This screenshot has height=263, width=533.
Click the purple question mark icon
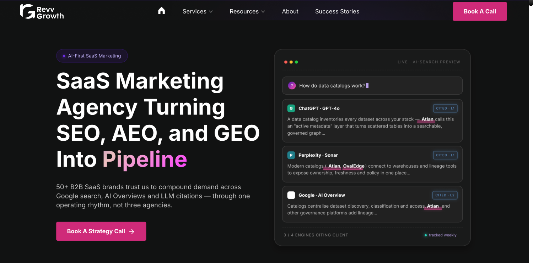pos(292,85)
